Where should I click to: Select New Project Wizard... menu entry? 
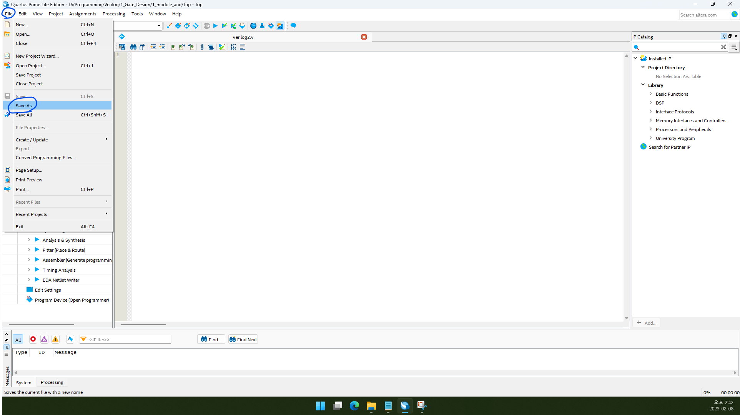tap(58, 56)
